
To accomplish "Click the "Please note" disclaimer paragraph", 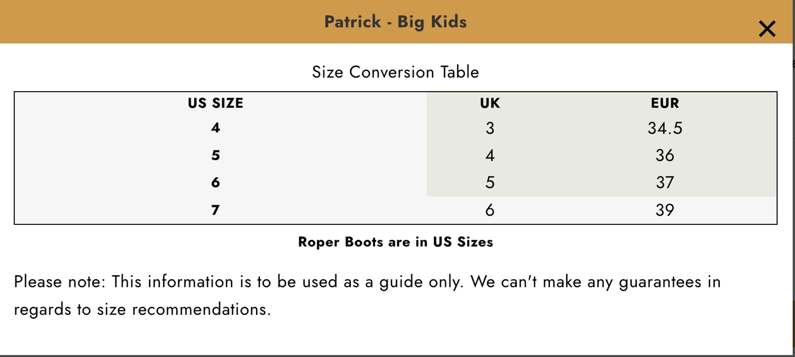I will (x=367, y=295).
